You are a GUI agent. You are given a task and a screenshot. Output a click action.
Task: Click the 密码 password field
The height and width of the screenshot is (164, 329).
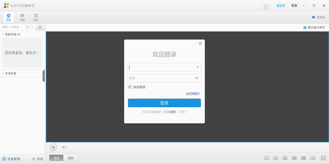(x=164, y=78)
